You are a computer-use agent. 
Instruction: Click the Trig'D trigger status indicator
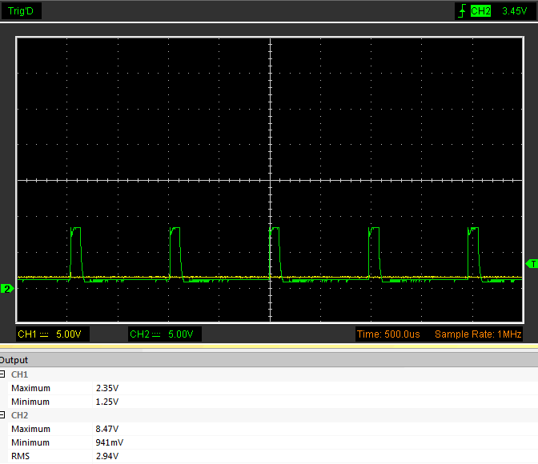pyautogui.click(x=21, y=11)
